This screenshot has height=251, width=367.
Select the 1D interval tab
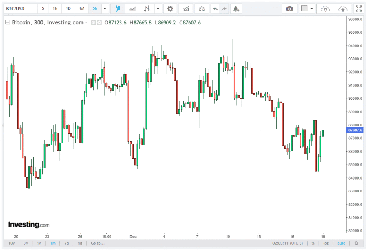[68, 9]
